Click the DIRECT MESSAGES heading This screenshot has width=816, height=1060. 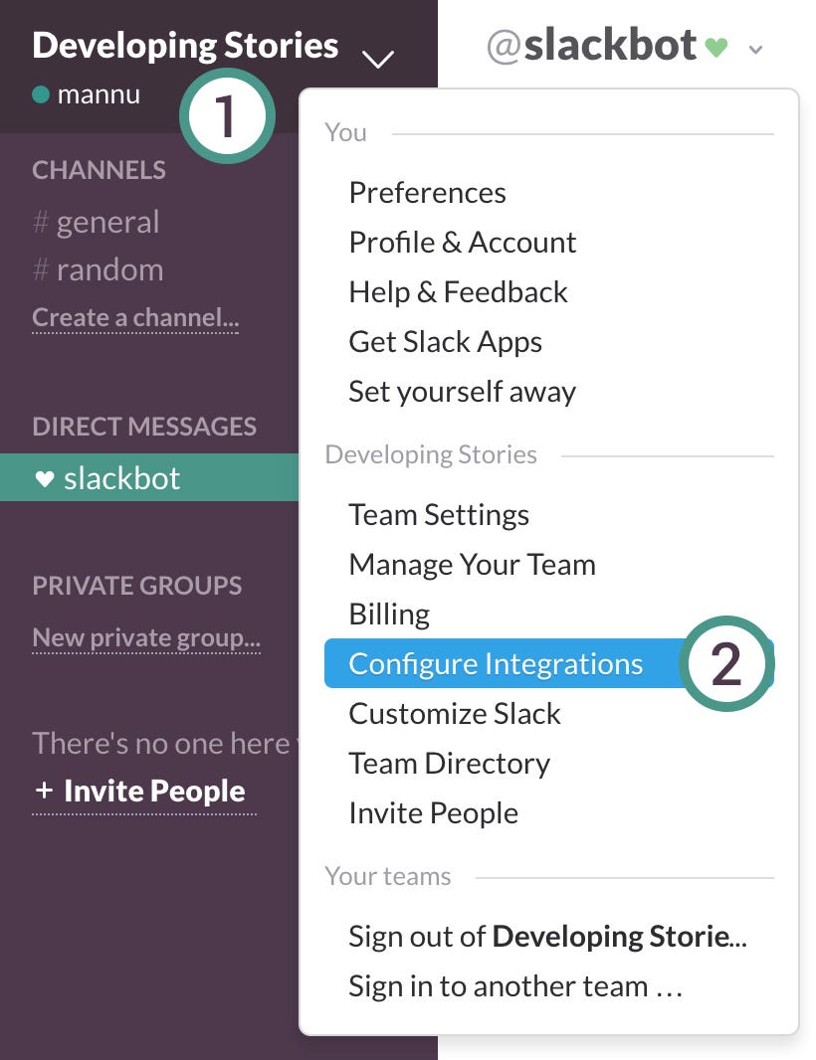[144, 427]
